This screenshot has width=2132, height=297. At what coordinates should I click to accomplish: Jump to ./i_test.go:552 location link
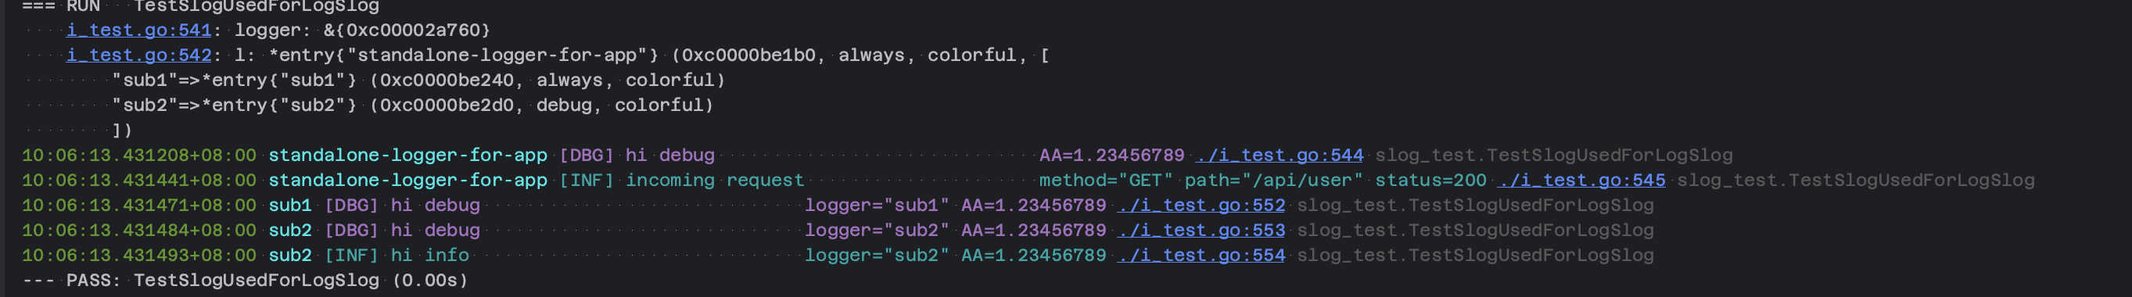pyautogui.click(x=1201, y=206)
